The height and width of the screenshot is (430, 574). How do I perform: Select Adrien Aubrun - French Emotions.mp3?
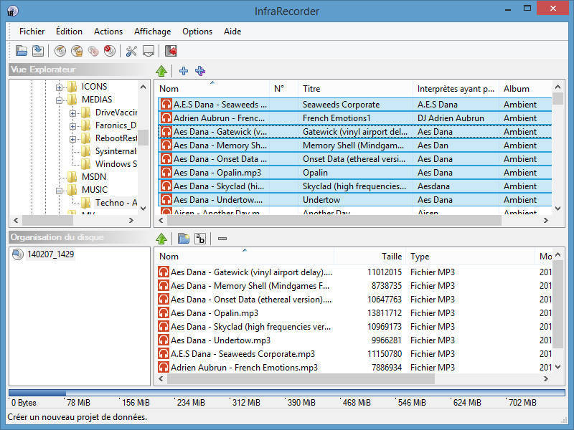(x=354, y=368)
